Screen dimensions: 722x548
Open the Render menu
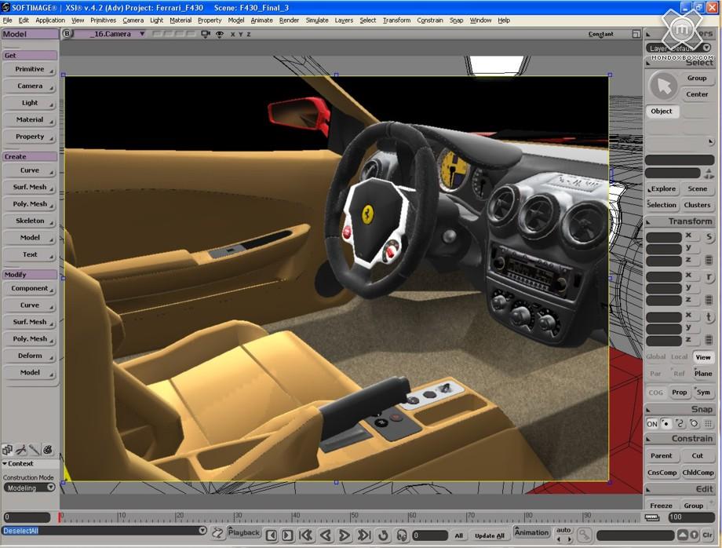pyautogui.click(x=289, y=20)
